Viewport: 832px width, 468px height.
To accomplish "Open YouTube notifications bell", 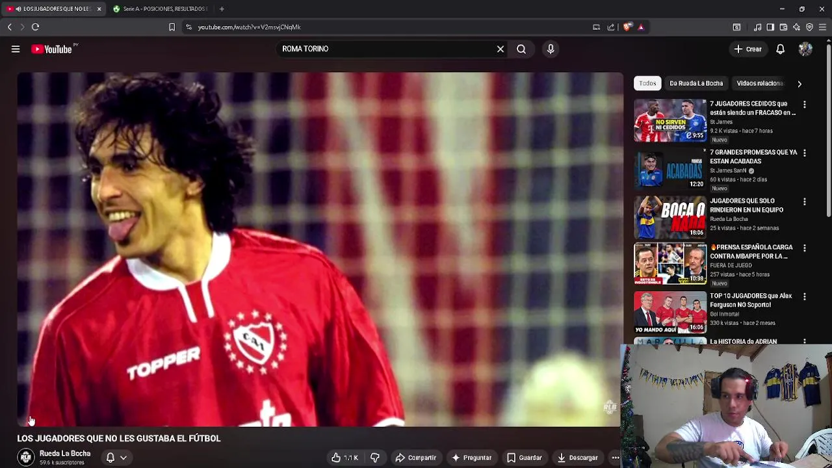I will [x=780, y=49].
